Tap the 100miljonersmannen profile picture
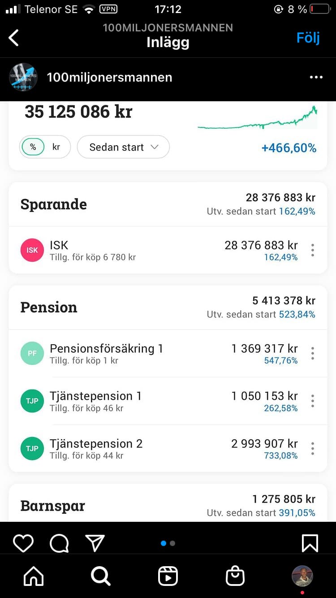Viewport: 336px width, 598px height. coord(23,77)
